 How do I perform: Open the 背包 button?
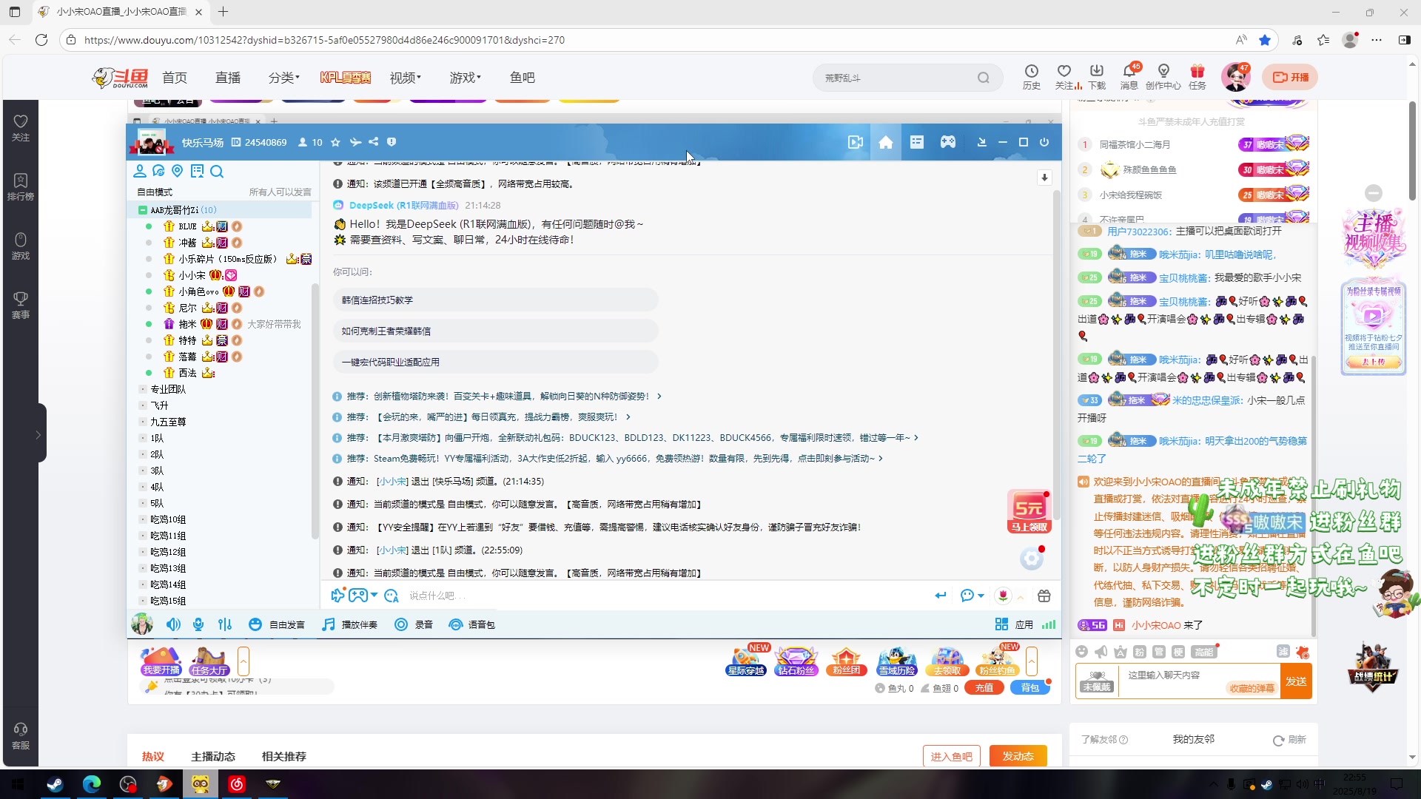[x=1029, y=688]
